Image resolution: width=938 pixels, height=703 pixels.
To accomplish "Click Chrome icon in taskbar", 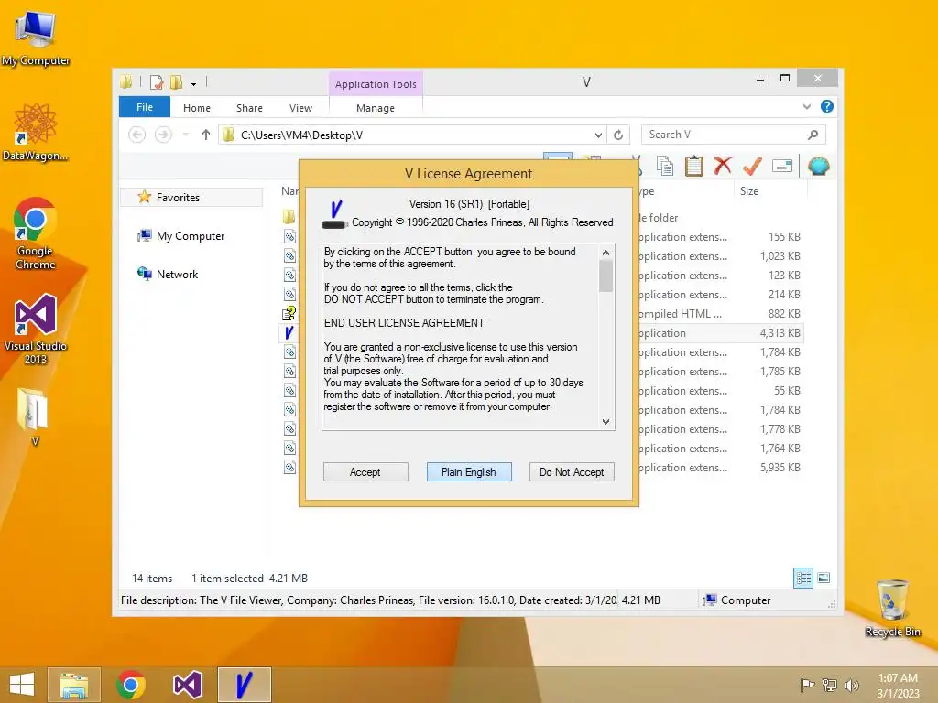I will 131,685.
